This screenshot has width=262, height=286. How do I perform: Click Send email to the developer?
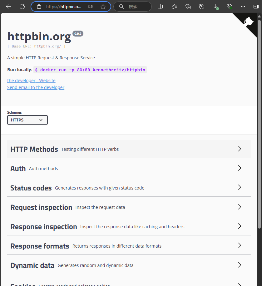coord(36,87)
